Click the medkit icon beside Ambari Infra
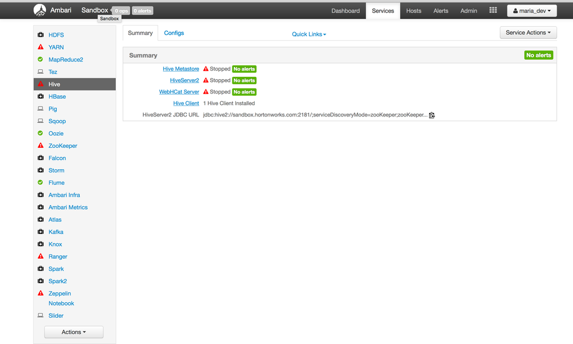Image resolution: width=573 pixels, height=344 pixels. 41,194
